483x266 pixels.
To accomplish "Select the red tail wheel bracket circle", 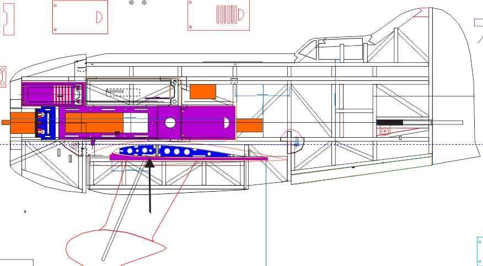I will (x=385, y=131).
